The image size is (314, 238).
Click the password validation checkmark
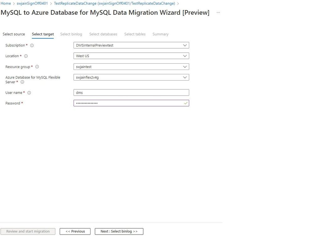(x=186, y=103)
